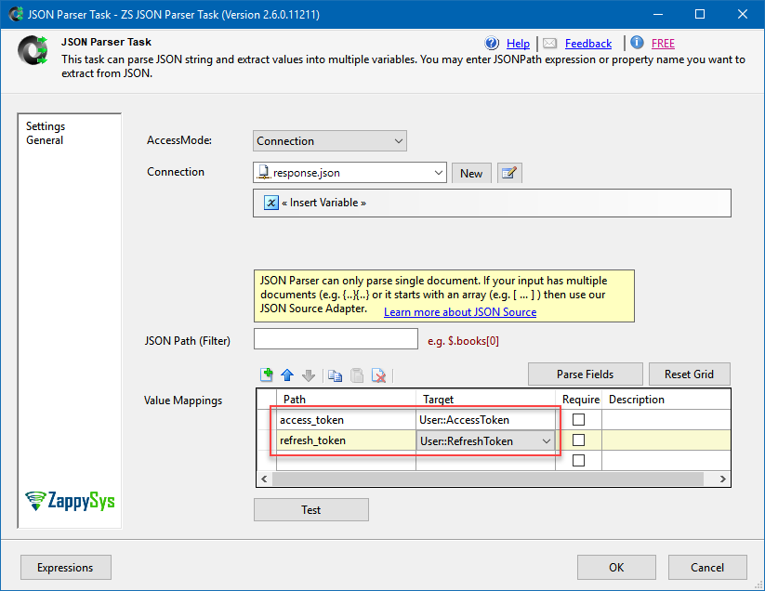Close the JSON Parser Task window
The width and height of the screenshot is (765, 591).
(742, 14)
